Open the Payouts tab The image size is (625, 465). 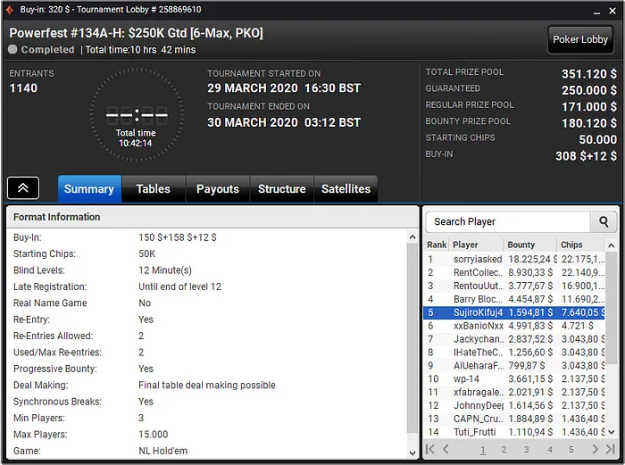click(218, 189)
